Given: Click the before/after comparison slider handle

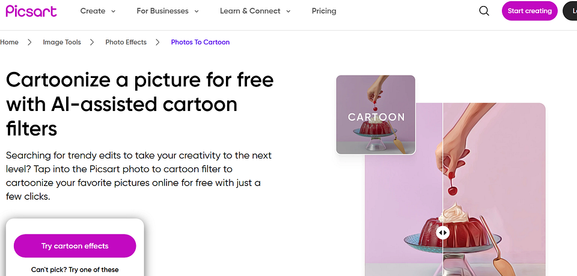Looking at the screenshot, I should click(x=443, y=233).
